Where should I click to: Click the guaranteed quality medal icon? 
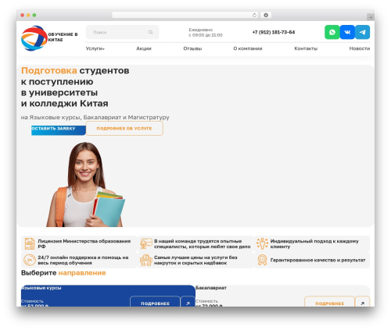[262, 260]
